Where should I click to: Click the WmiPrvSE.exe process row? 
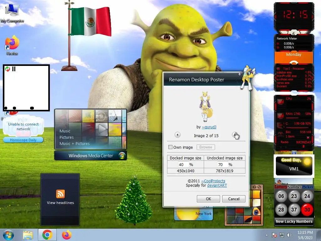[294, 76]
